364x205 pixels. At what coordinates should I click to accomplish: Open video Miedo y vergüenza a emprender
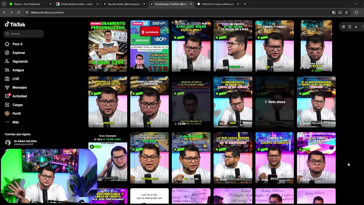150,102
